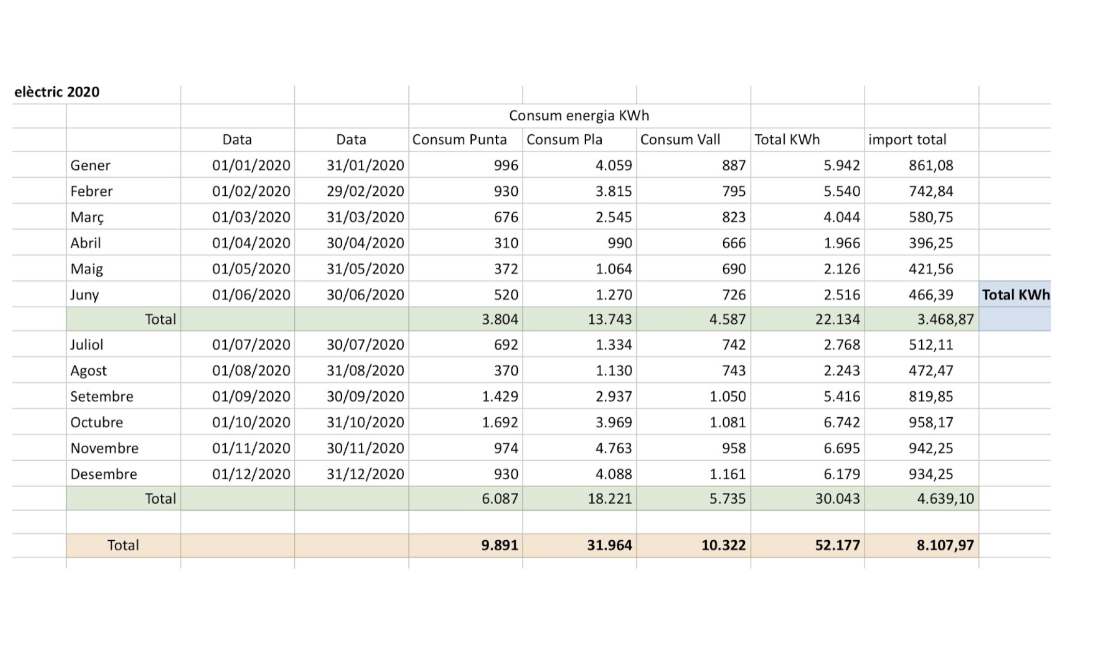Click the 'Gener' month row label
Viewport: 1099px width, 657px height.
click(90, 166)
